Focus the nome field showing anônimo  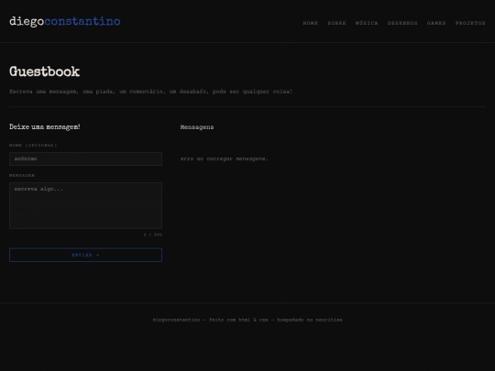pos(85,159)
